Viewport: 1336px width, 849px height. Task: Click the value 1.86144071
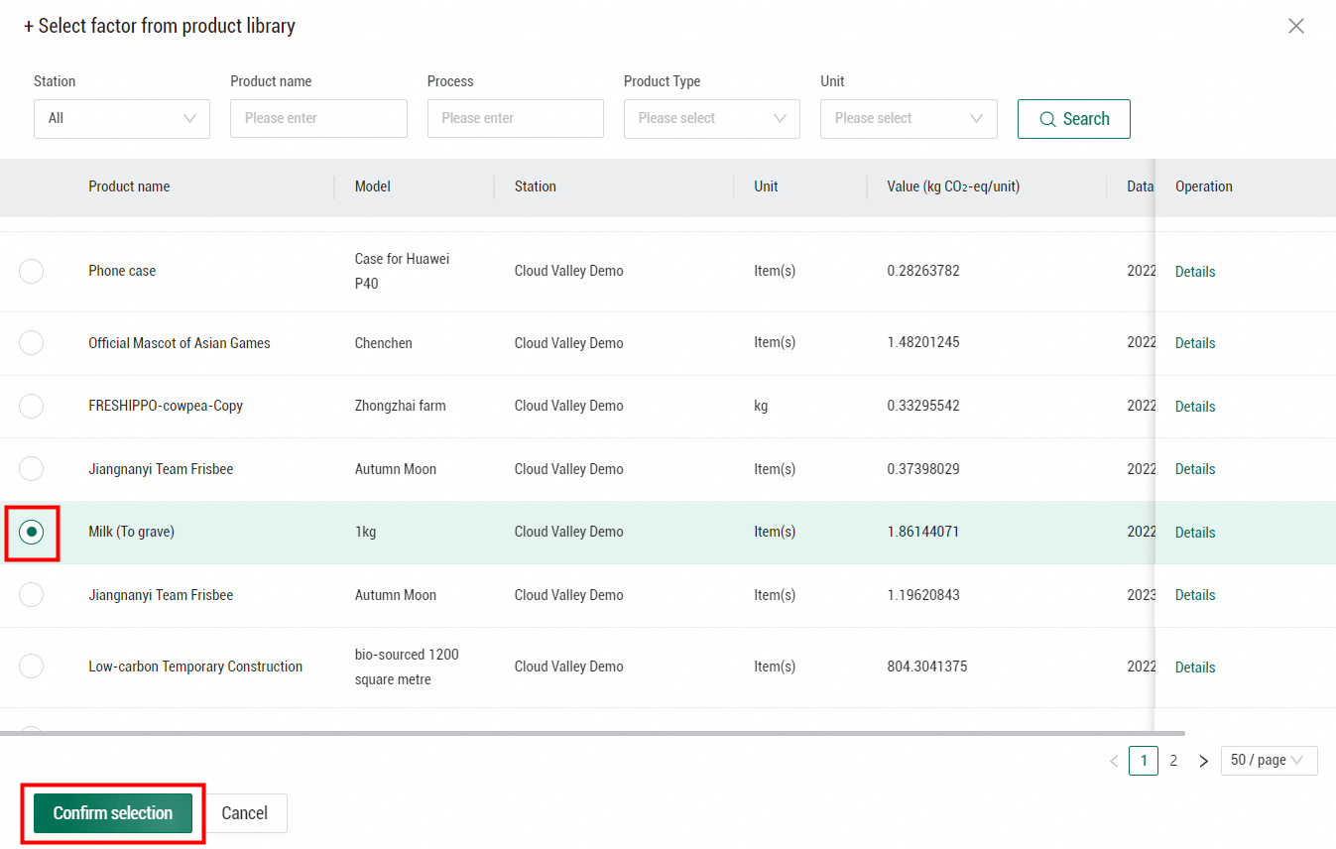923,532
